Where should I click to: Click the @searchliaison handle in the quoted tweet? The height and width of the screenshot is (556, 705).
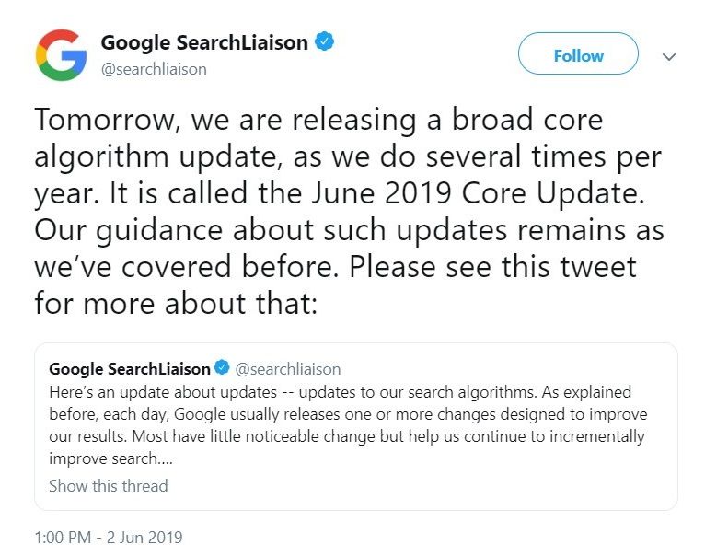pyautogui.click(x=288, y=369)
